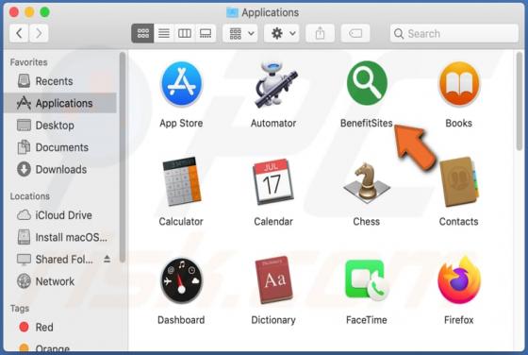Click the Firefox name label
The width and height of the screenshot is (528, 355).
click(x=458, y=320)
